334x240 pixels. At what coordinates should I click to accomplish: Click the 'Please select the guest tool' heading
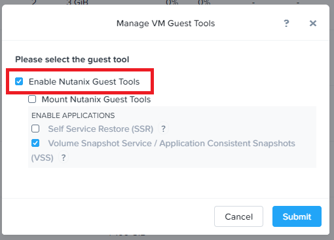72,60
